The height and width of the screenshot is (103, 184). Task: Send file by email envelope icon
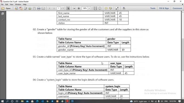coord(43,8)
